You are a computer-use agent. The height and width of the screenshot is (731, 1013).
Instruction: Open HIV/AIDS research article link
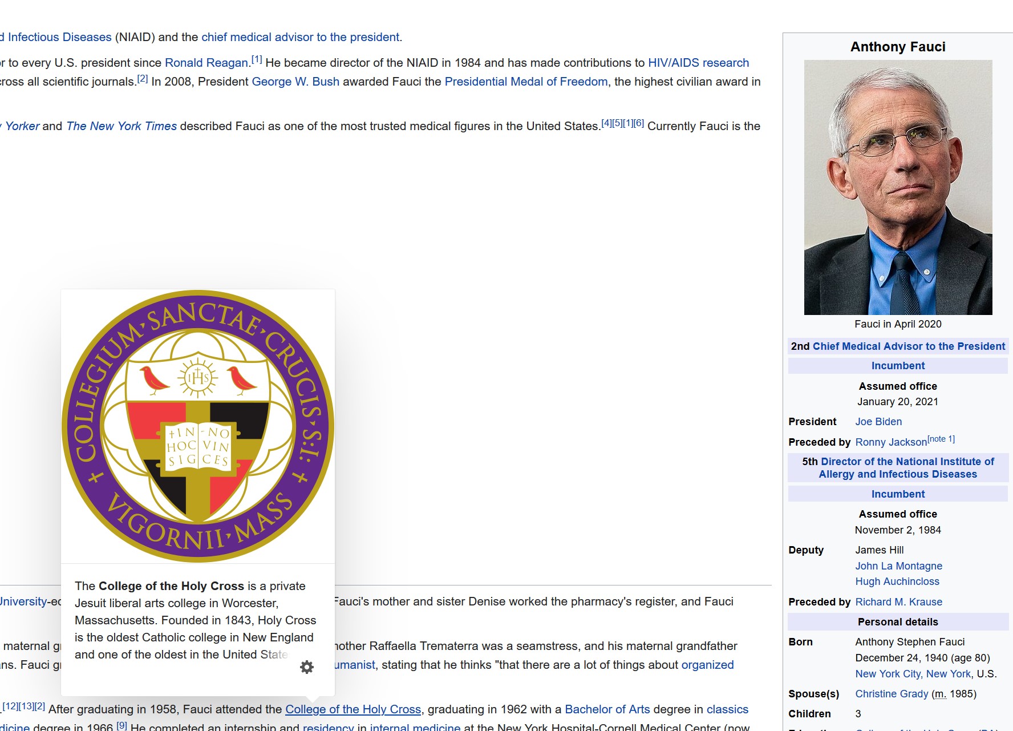698,63
